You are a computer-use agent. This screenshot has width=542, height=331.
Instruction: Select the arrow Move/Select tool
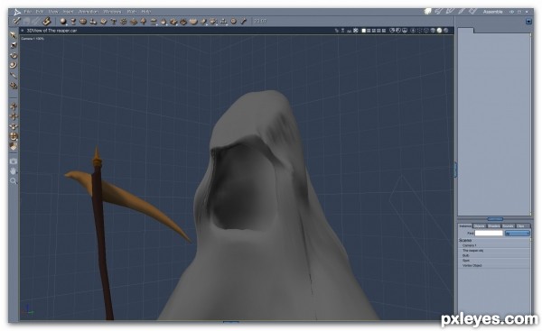pyautogui.click(x=14, y=35)
